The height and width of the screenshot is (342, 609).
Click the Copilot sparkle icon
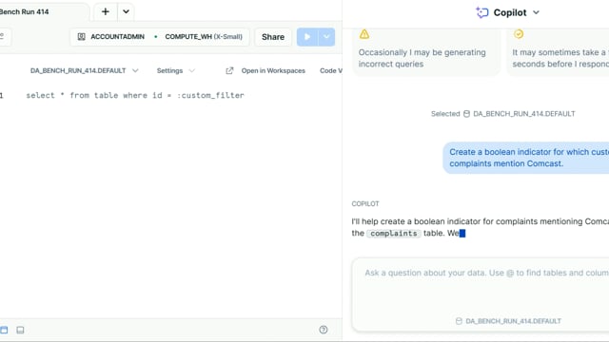pyautogui.click(x=482, y=12)
